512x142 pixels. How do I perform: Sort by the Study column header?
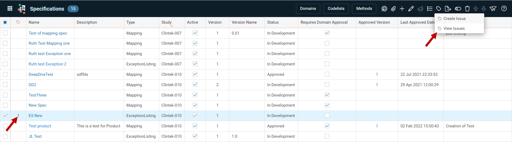[166, 22]
